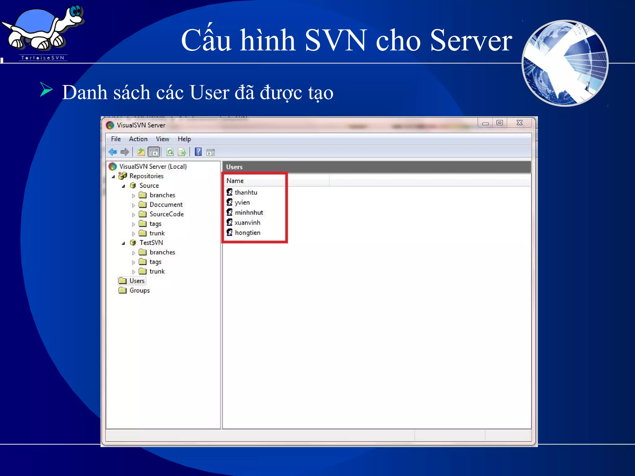
Task: Select user thanhtu
Action: click(246, 192)
